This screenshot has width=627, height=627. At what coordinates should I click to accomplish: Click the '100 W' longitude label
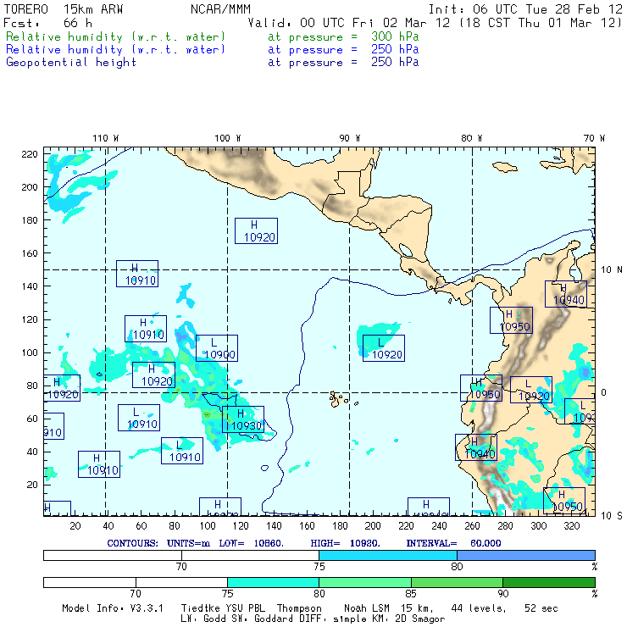click(x=228, y=138)
